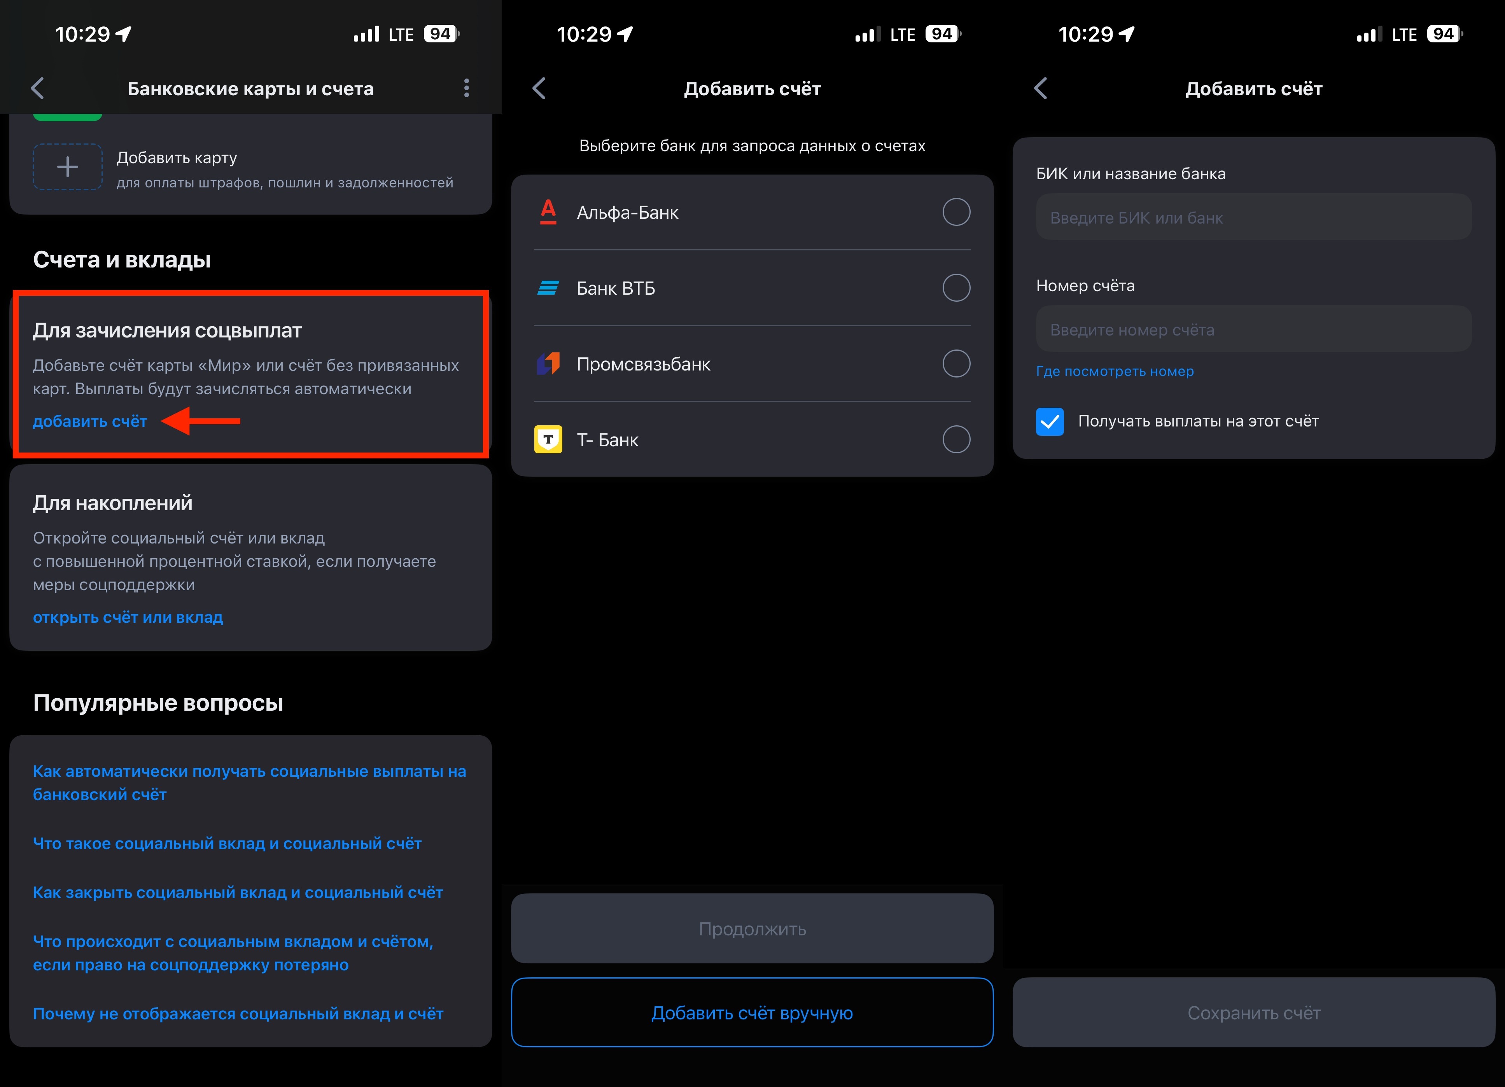
Task: Select the Т-Банк radio button
Action: (x=956, y=439)
